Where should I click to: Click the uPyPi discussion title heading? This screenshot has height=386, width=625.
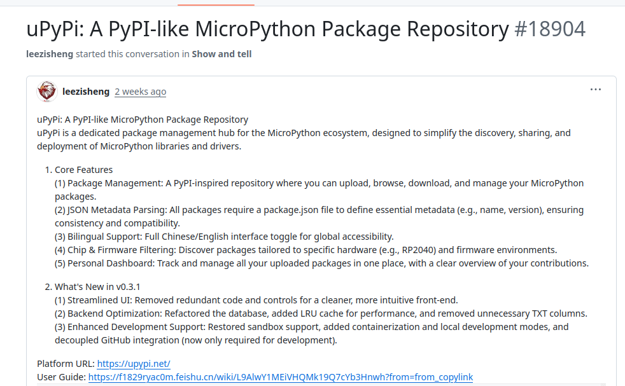point(267,29)
